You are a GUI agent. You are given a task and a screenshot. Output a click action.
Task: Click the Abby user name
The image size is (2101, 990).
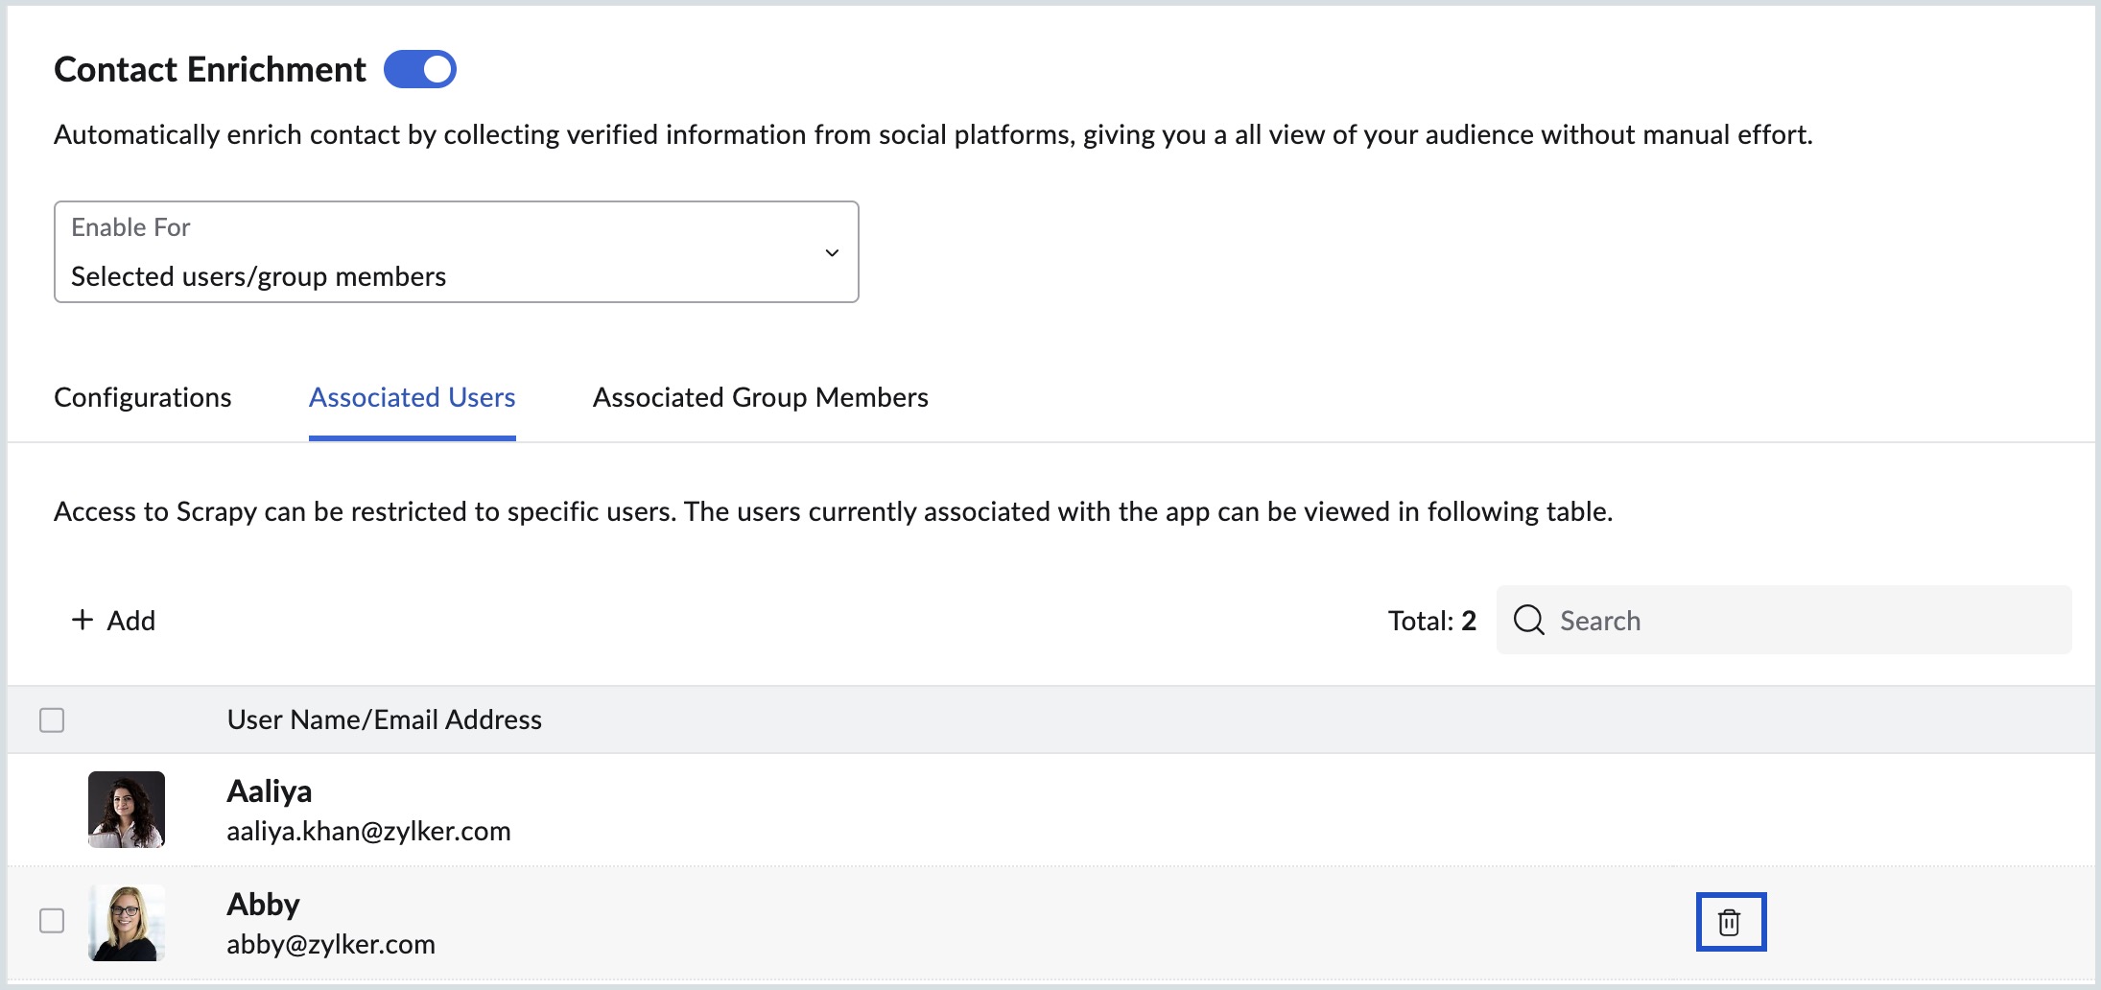coord(263,905)
